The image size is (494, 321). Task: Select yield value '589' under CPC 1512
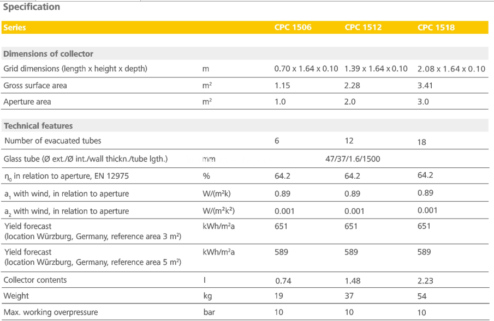point(352,252)
